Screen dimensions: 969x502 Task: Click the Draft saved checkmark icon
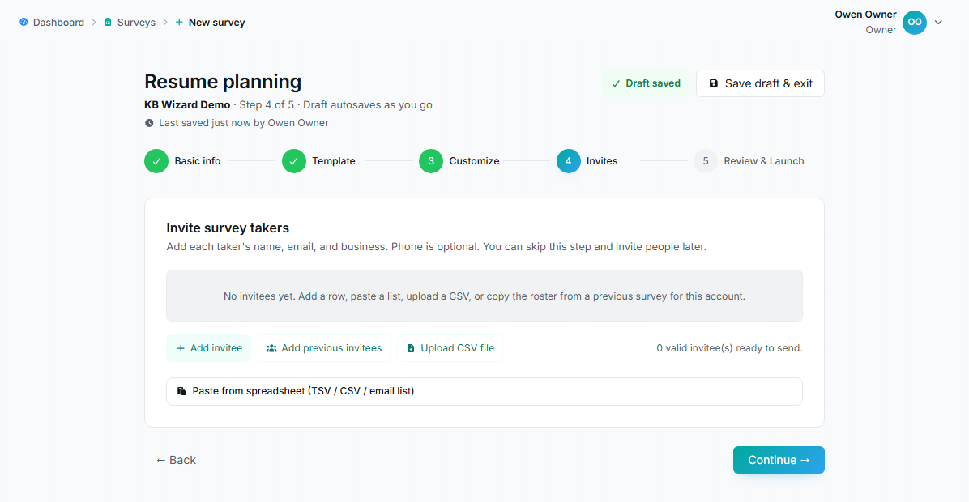pos(616,83)
